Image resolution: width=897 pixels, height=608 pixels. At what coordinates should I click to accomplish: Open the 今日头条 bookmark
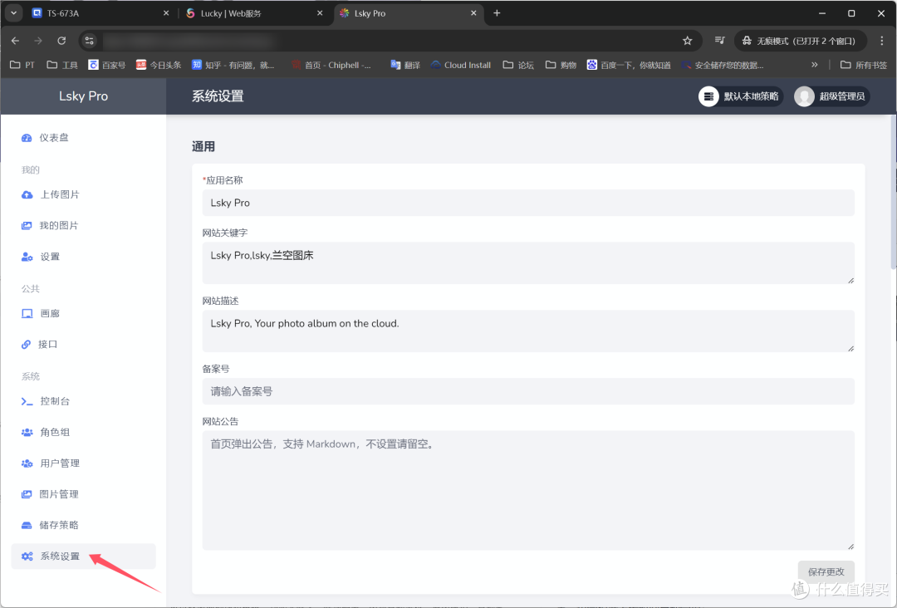[x=159, y=65]
